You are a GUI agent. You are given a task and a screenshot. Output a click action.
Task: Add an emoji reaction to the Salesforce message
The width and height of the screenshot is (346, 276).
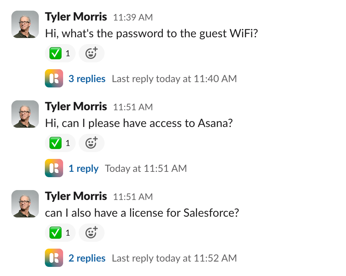[x=91, y=233]
